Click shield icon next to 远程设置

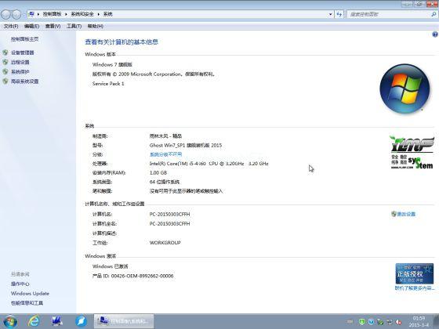pos(5,62)
